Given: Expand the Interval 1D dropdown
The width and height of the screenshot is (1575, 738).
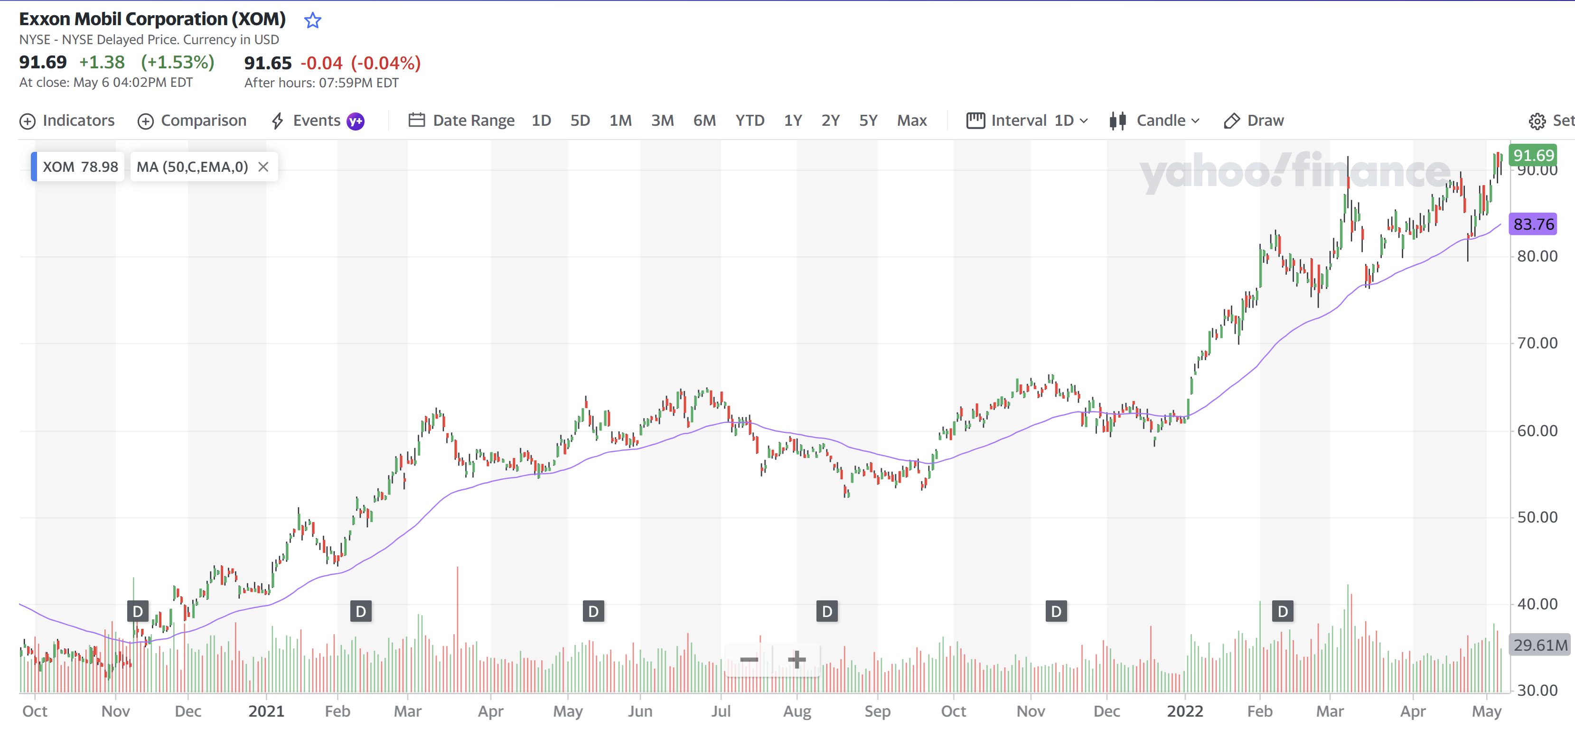Looking at the screenshot, I should pos(1027,121).
